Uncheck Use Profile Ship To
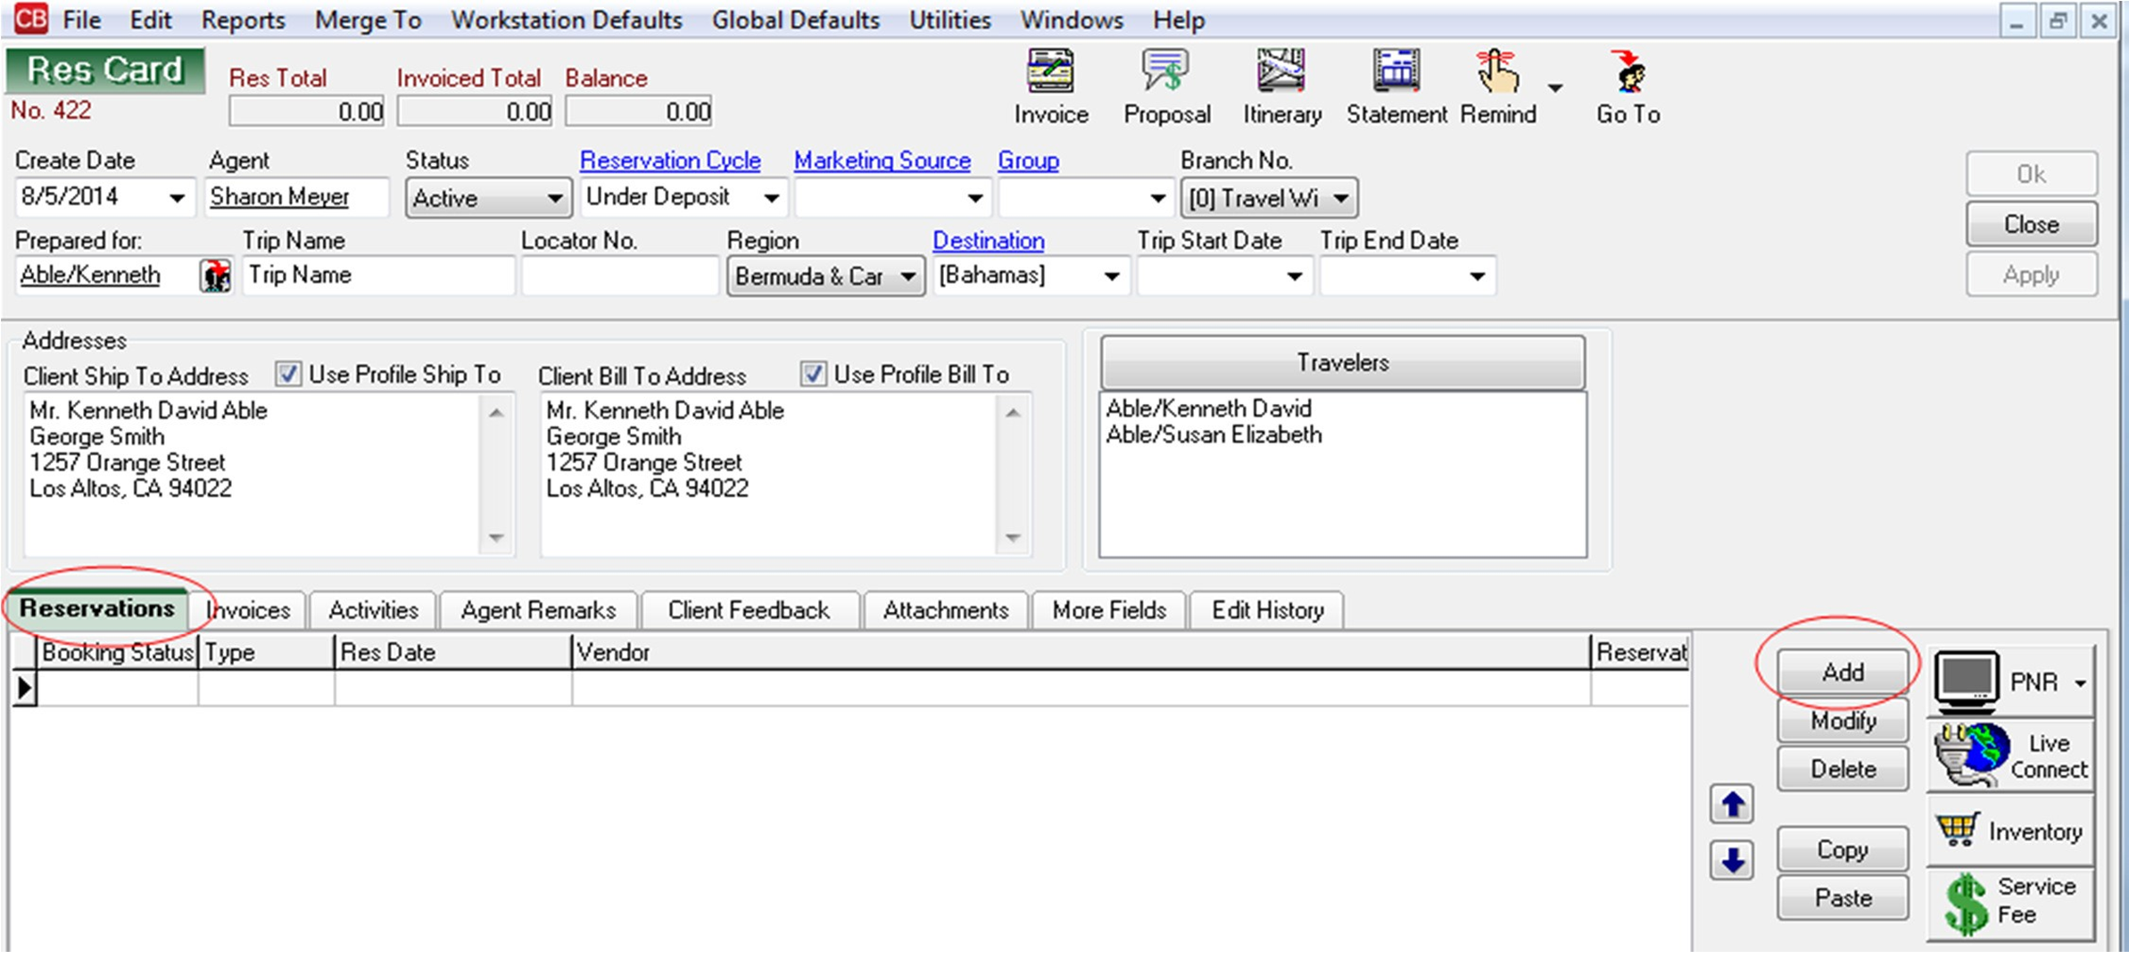 [288, 374]
